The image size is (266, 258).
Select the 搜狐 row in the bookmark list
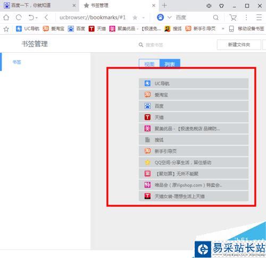tap(194, 140)
